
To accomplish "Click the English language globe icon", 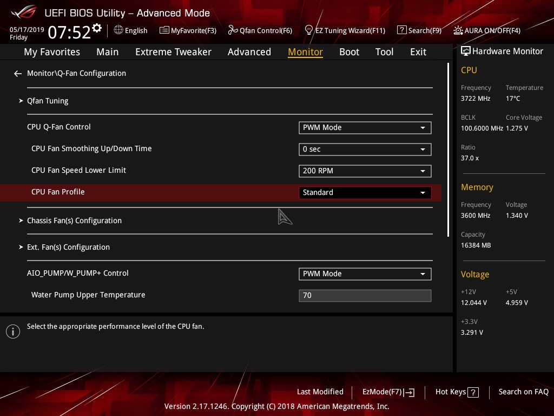I will [x=118, y=30].
